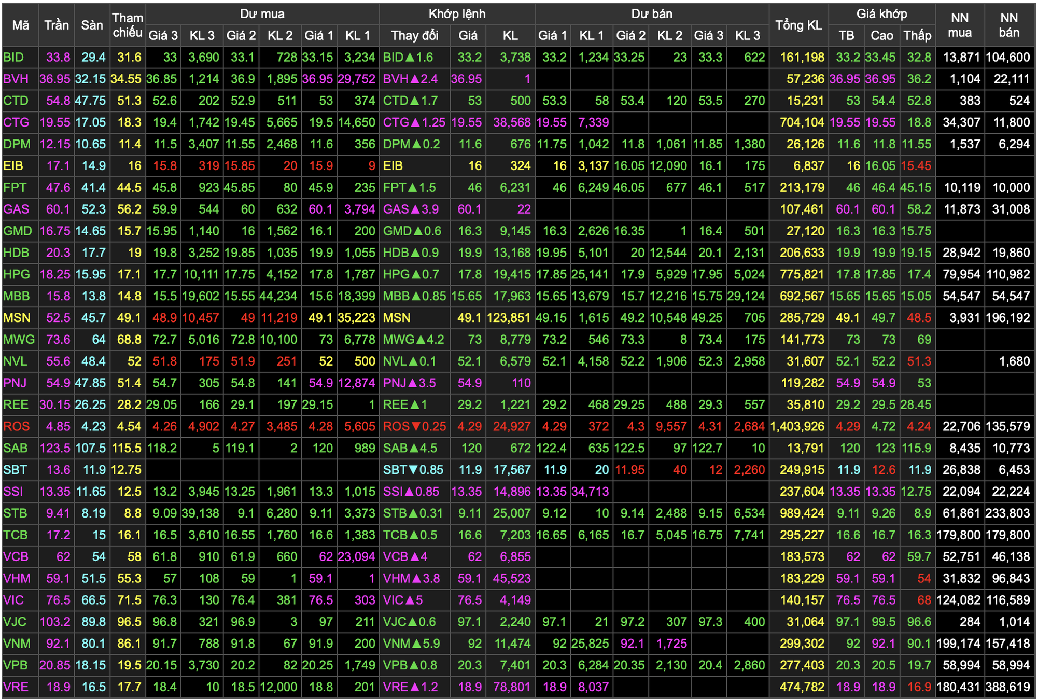Open the MWG stock code
This screenshot has width=1037, height=699.
(x=19, y=340)
